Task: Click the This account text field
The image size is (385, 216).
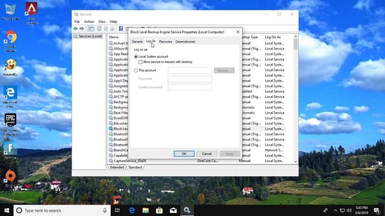Action: click(x=189, y=71)
